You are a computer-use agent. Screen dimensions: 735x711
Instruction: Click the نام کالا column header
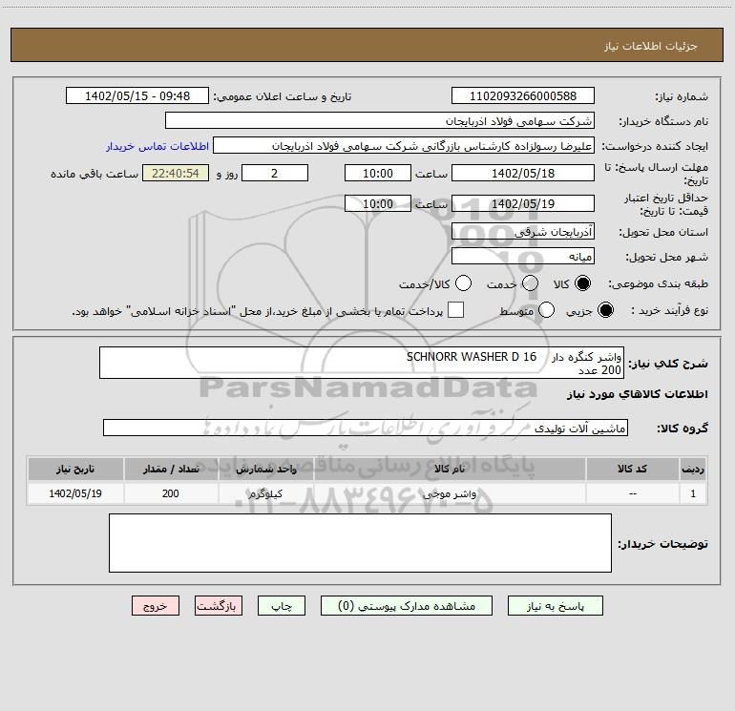pyautogui.click(x=449, y=469)
